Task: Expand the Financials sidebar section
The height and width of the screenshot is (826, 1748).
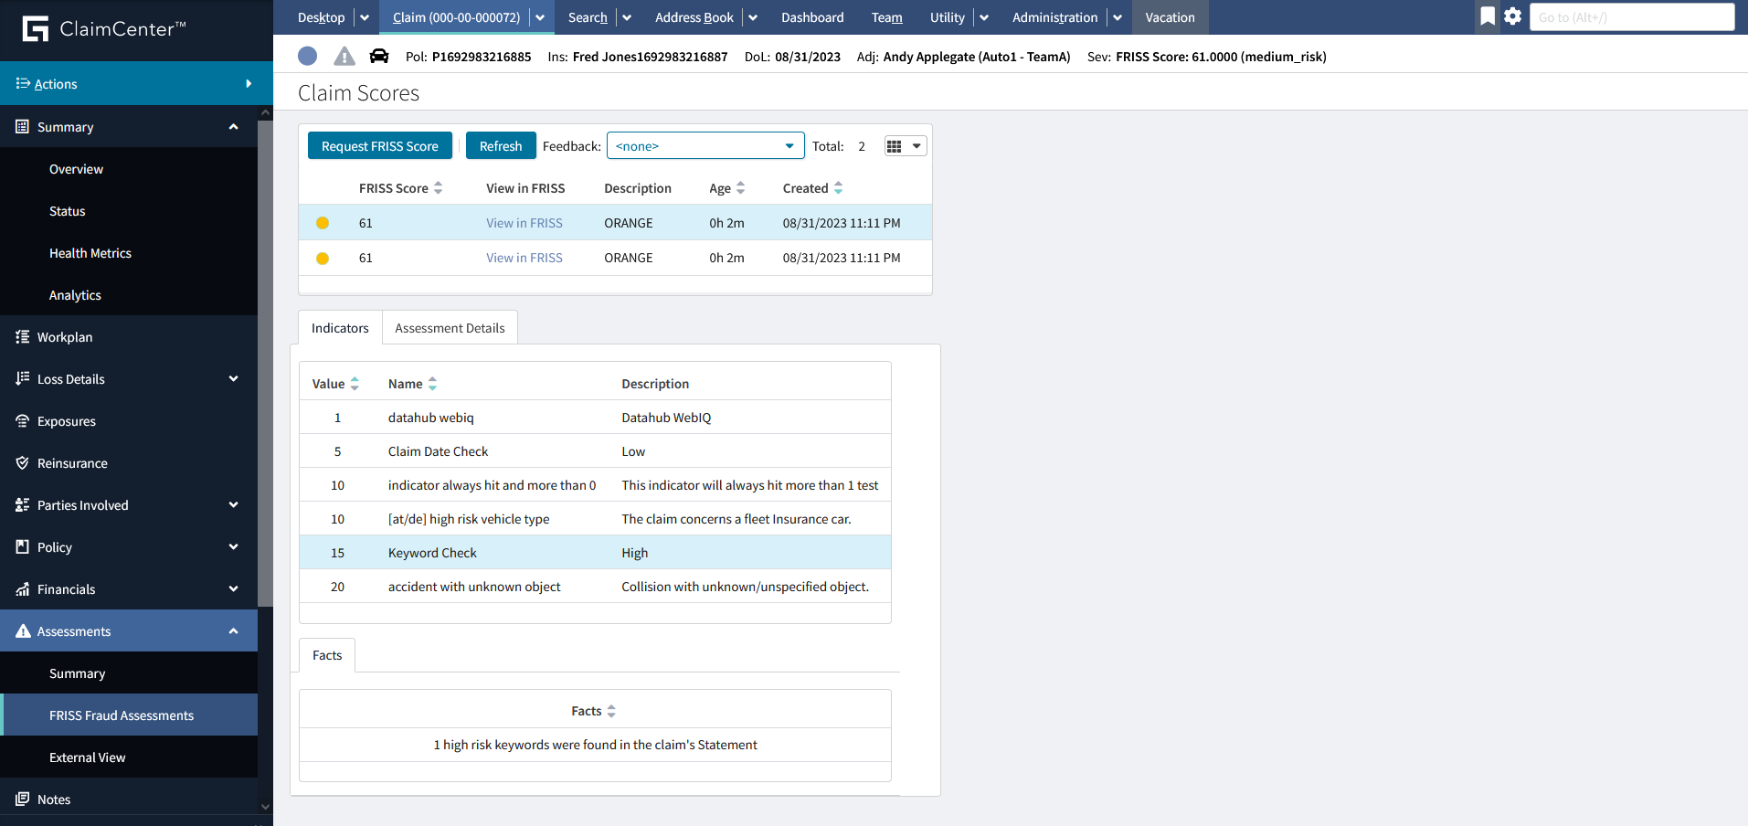Action: [x=233, y=589]
